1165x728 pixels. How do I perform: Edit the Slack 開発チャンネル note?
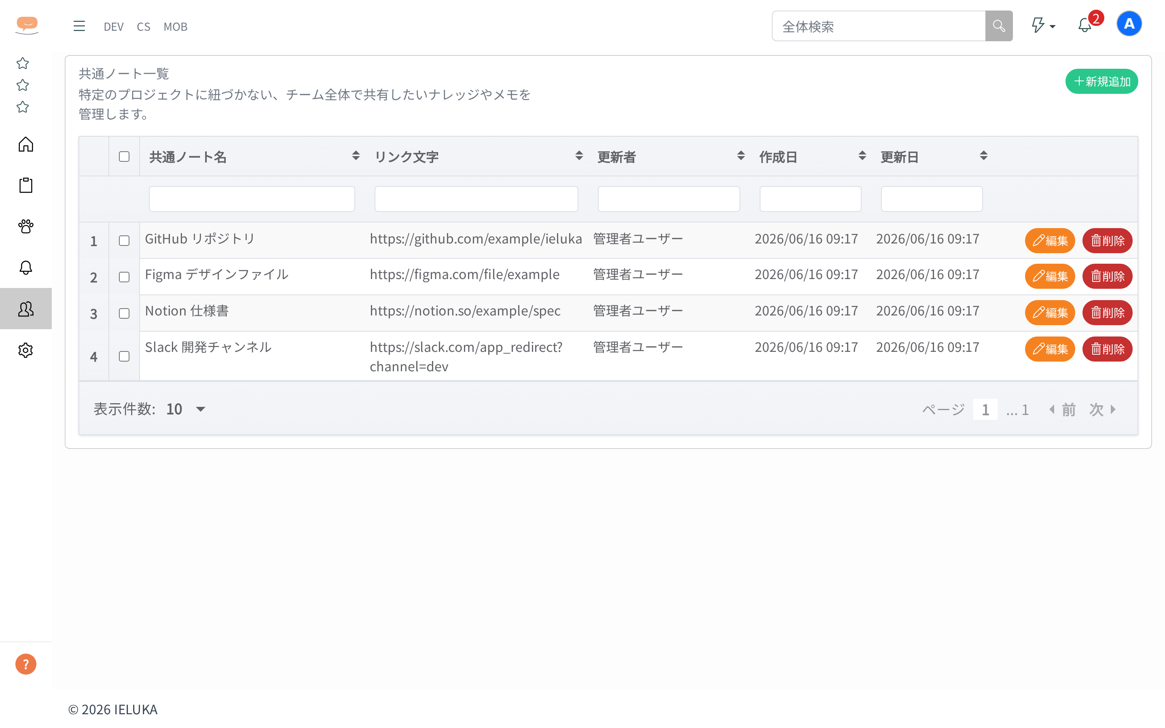coord(1050,349)
